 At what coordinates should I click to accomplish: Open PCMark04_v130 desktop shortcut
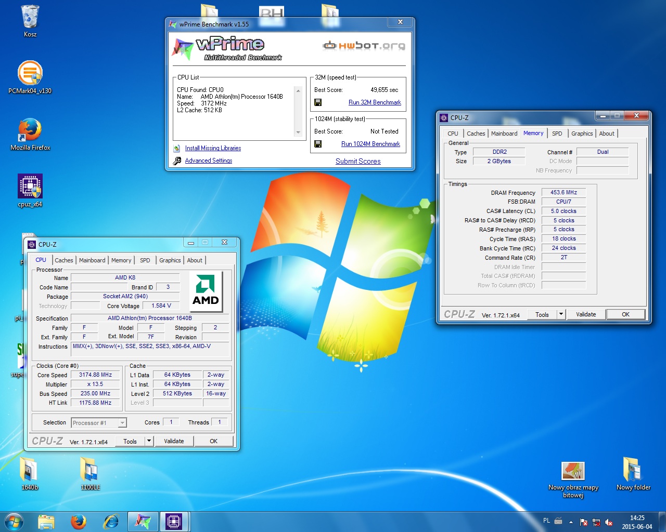click(30, 77)
